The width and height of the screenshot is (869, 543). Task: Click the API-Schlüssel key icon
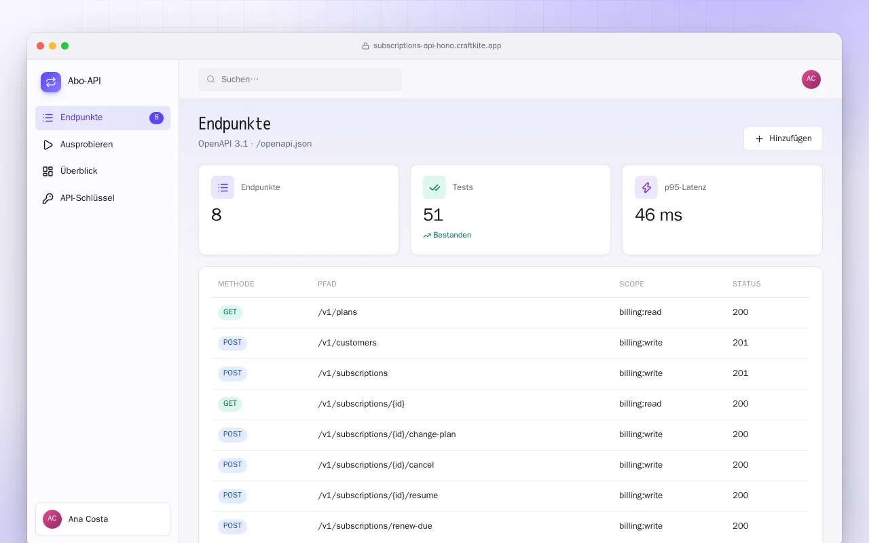pyautogui.click(x=48, y=198)
